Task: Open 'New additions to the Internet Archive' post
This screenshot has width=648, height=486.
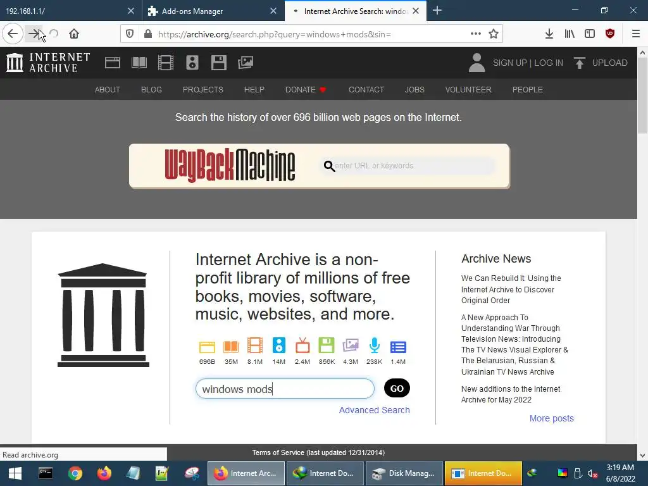Action: click(511, 394)
